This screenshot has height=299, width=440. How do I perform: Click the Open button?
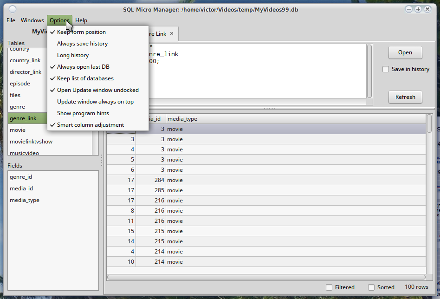click(405, 52)
